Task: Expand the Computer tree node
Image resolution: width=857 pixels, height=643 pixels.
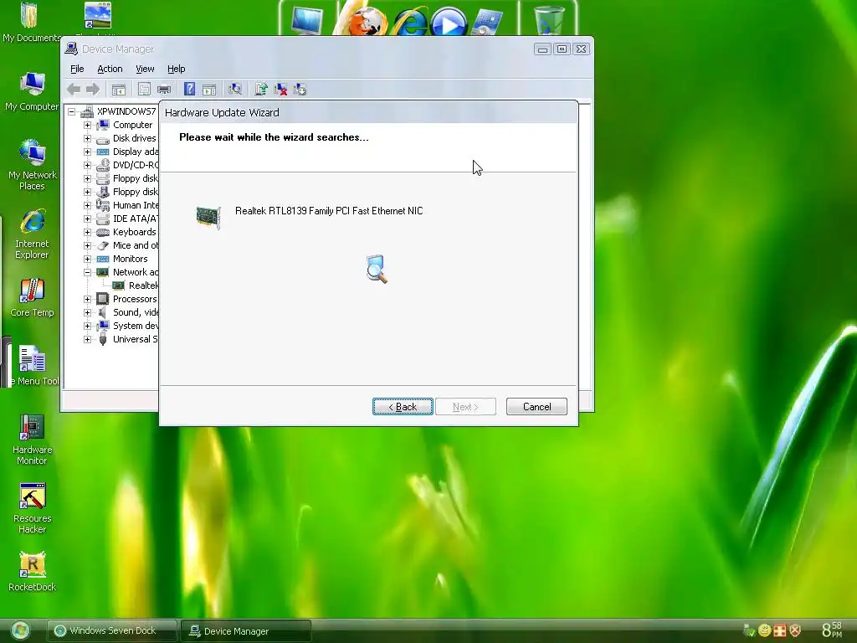Action: pyautogui.click(x=87, y=126)
